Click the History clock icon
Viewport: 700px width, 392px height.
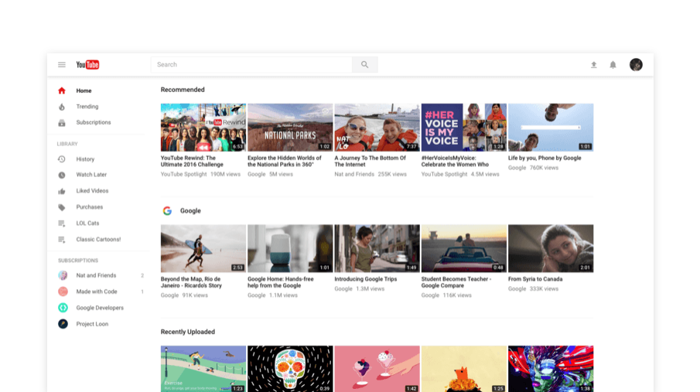(x=62, y=159)
